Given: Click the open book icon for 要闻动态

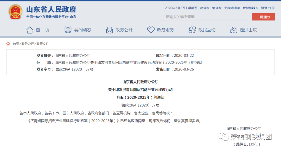Looking at the screenshot, I should (68, 30).
